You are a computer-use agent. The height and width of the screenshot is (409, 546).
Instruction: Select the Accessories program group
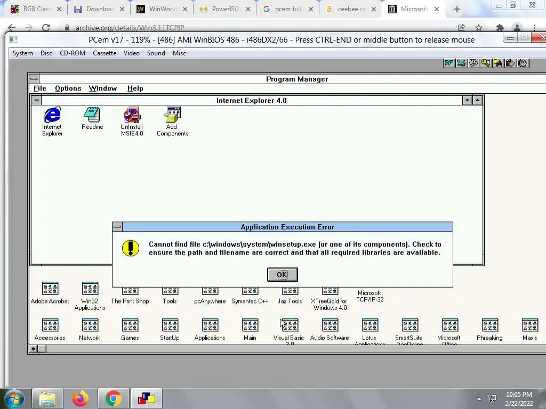50,330
